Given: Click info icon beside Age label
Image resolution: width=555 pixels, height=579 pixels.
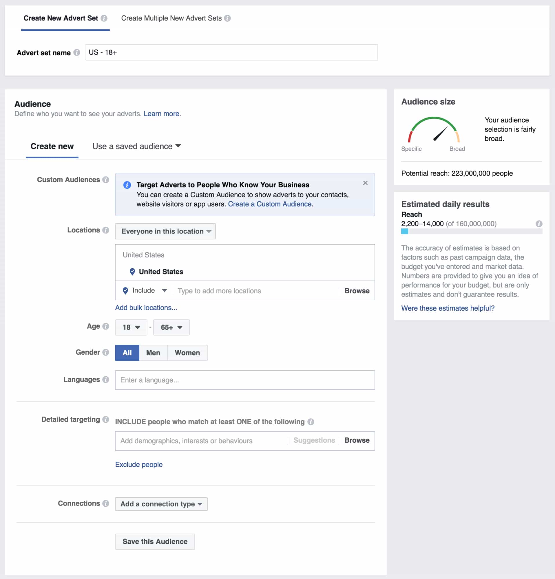Looking at the screenshot, I should 105,327.
